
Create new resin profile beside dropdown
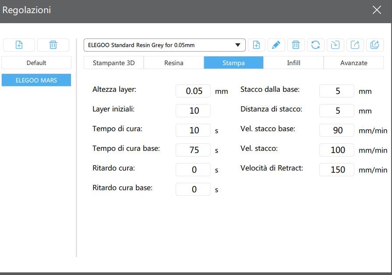257,45
